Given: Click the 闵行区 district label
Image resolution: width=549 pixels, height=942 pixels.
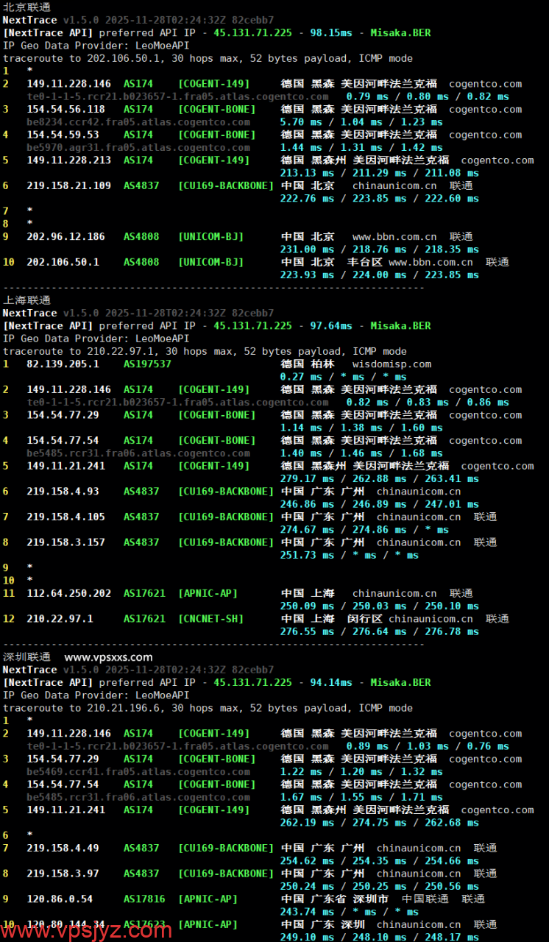Looking at the screenshot, I should 365,619.
